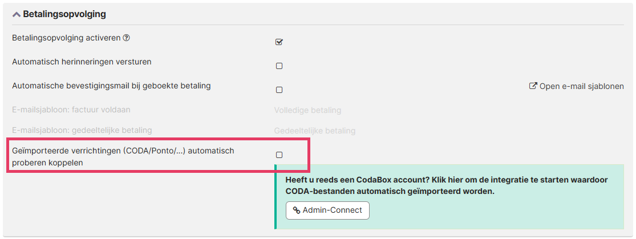Screen dimensions: 636x239
Task: Select the Volledige betaling template field
Action: pos(307,110)
